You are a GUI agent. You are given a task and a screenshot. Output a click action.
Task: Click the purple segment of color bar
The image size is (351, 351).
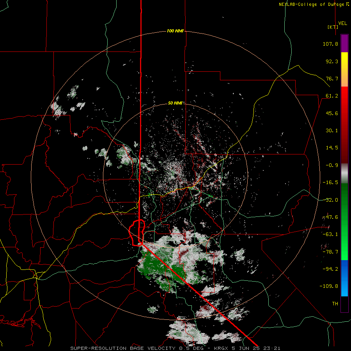point(344,43)
